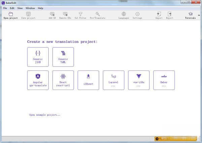Open Set Filter funnel icon
Image resolution: width=202 pixels, height=143 pixels.
coord(80,14)
